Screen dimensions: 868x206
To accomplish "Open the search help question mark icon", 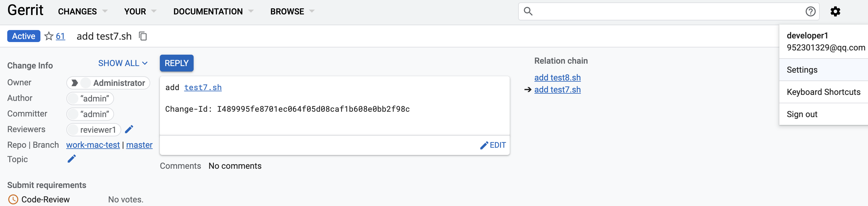I will tap(810, 12).
